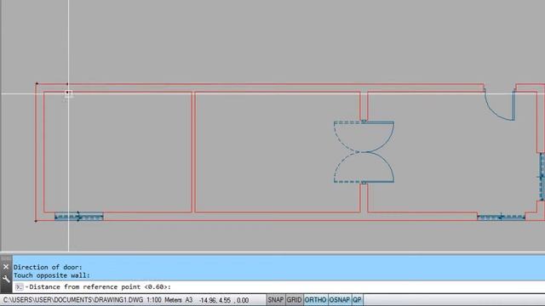Click the 'Touch opposite wall:' history line
Viewport: 545px width, 306px height.
point(51,275)
